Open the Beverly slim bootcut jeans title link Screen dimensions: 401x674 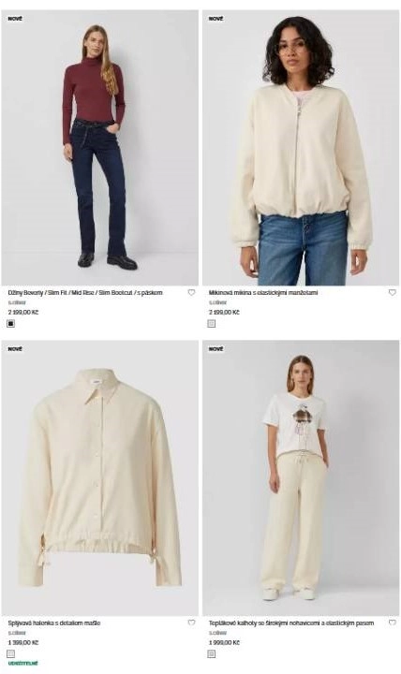tap(85, 293)
